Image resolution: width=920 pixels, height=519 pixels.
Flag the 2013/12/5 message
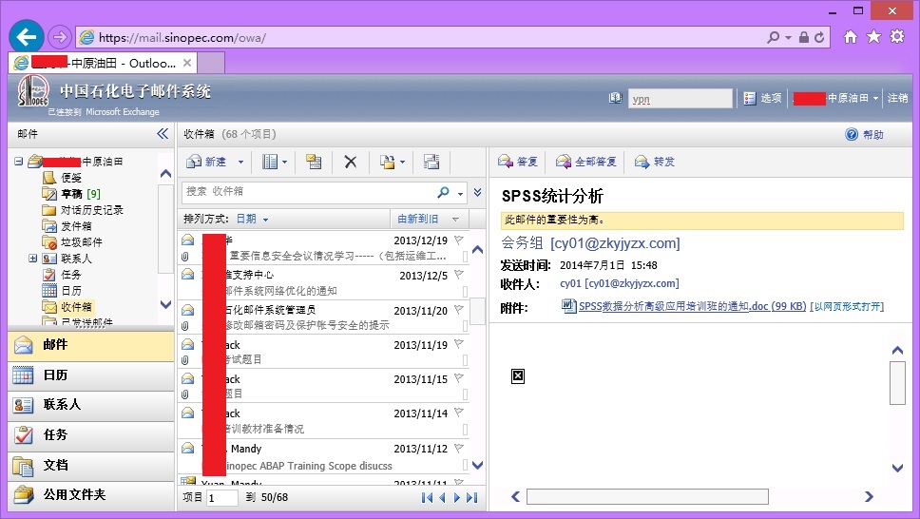[x=459, y=275]
